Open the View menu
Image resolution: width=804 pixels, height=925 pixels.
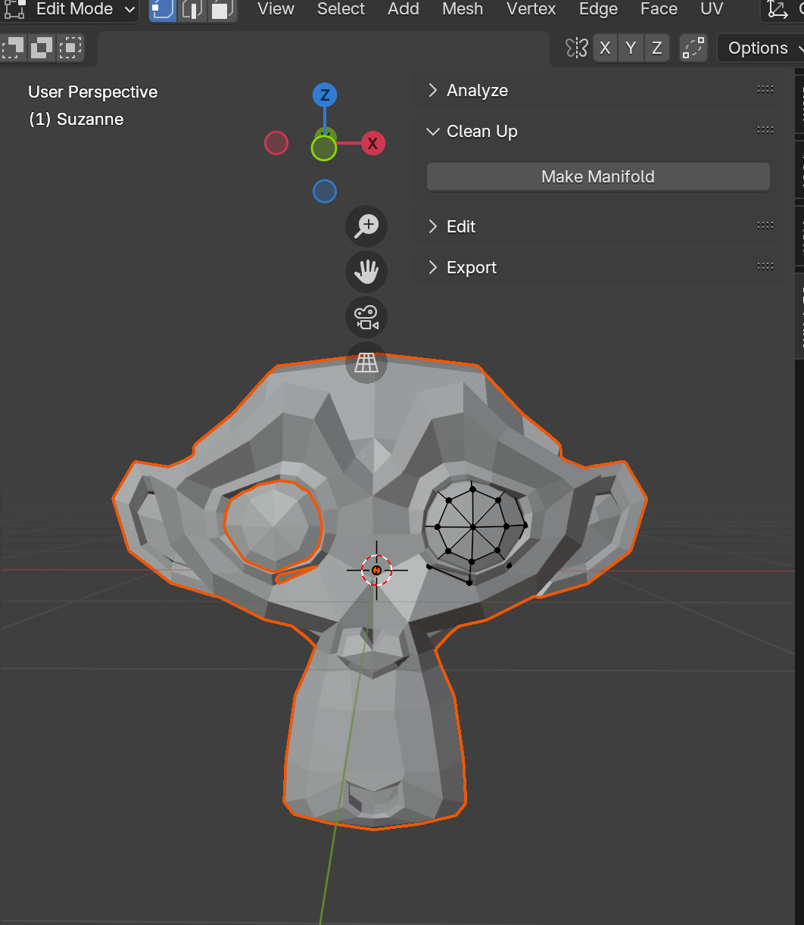(x=276, y=9)
